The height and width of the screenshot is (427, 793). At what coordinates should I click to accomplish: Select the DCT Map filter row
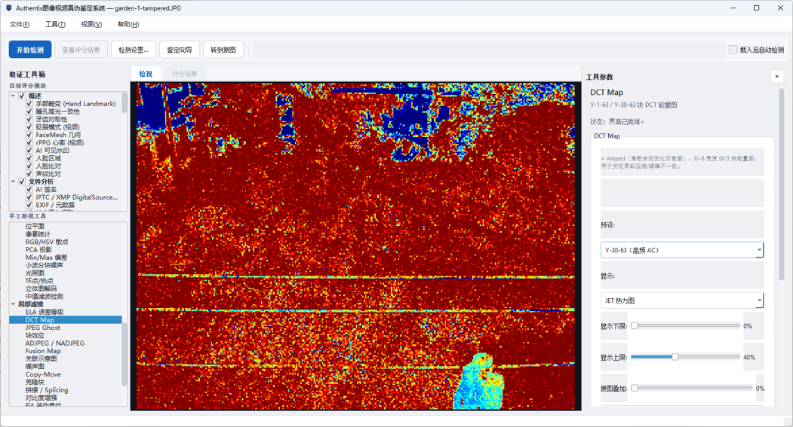pos(65,320)
